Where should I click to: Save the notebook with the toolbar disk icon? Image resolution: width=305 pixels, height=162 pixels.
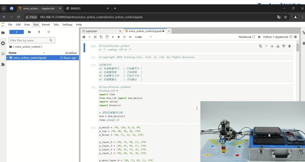pos(84,37)
